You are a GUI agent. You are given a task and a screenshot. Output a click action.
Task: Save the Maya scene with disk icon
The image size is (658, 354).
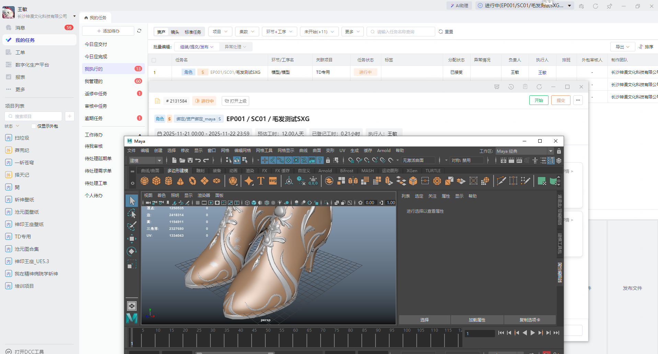(190, 160)
